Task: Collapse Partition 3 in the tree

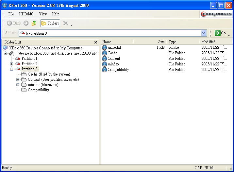Action: tap(11, 69)
